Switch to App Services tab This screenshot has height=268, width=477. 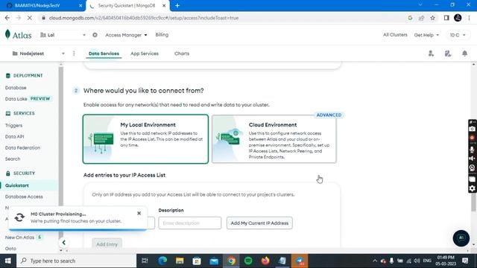coord(145,54)
